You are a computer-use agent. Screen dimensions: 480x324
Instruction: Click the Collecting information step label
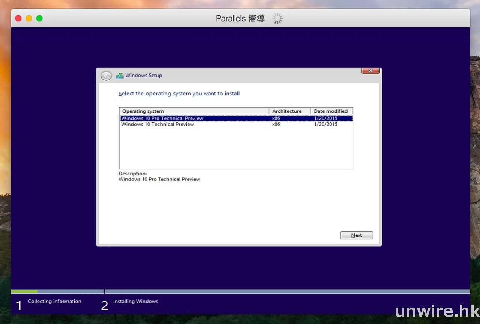(54, 301)
